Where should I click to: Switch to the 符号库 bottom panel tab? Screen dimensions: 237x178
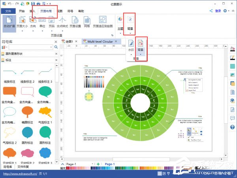pyautogui.click(x=8, y=167)
